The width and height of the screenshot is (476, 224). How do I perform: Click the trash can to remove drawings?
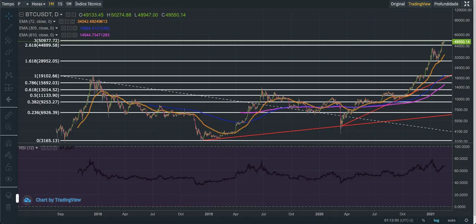tap(9, 207)
